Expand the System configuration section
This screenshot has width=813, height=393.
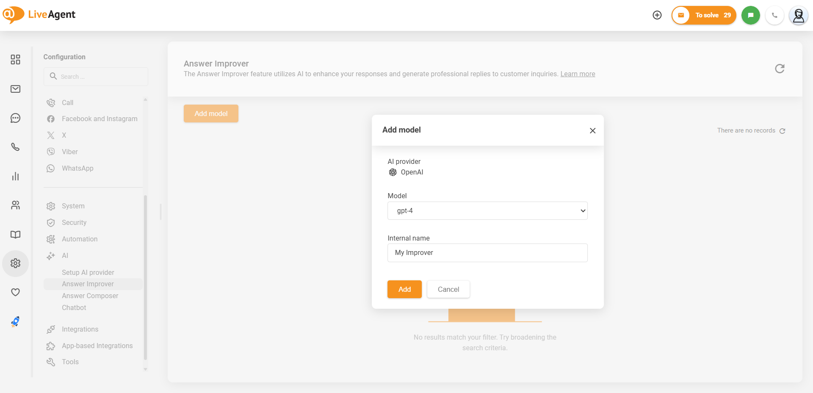(x=73, y=206)
